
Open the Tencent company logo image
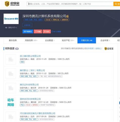click(11, 19)
